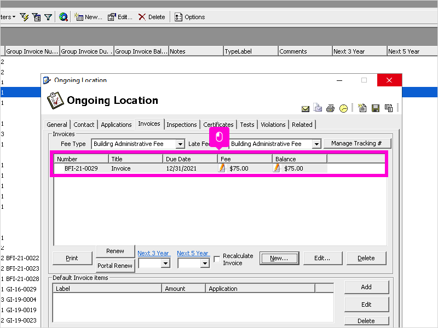
Task: Open the Next 3 Year dropdown
Action: [x=166, y=263]
